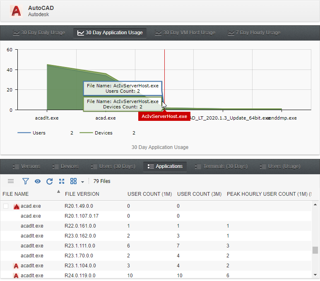Screen dimensions: 320x281
Task: Click the Users blue legend line swatch
Action: (24, 133)
